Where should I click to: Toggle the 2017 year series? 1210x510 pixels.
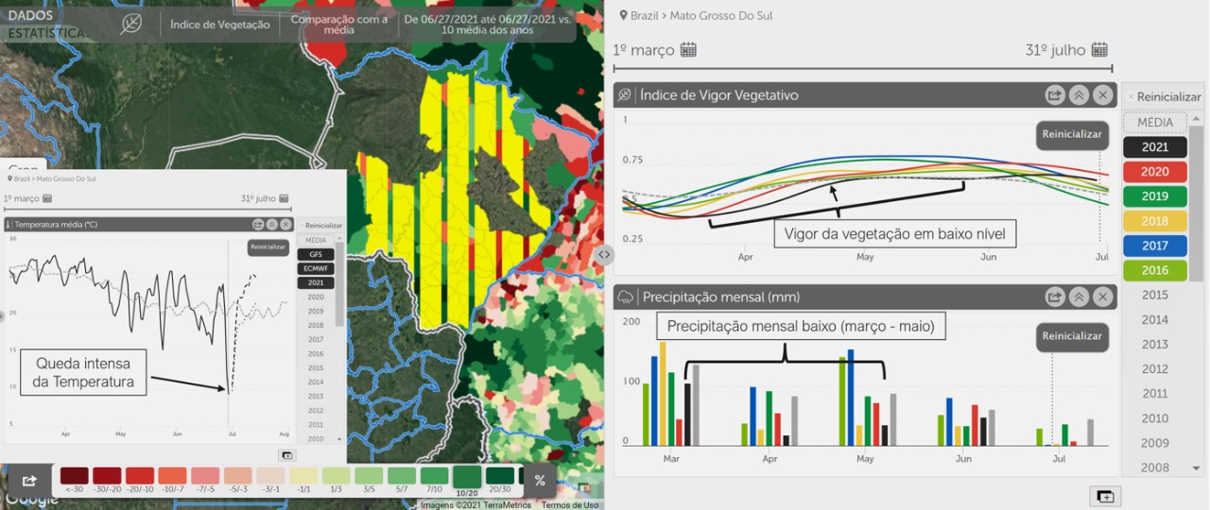pos(1154,246)
